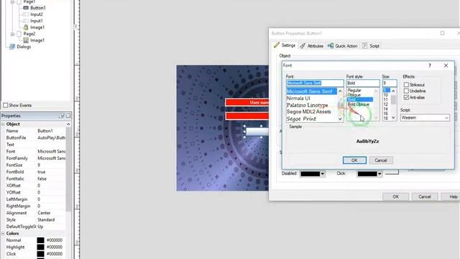Collapse the Object properties section
The width and height of the screenshot is (460, 259).
coord(3,124)
